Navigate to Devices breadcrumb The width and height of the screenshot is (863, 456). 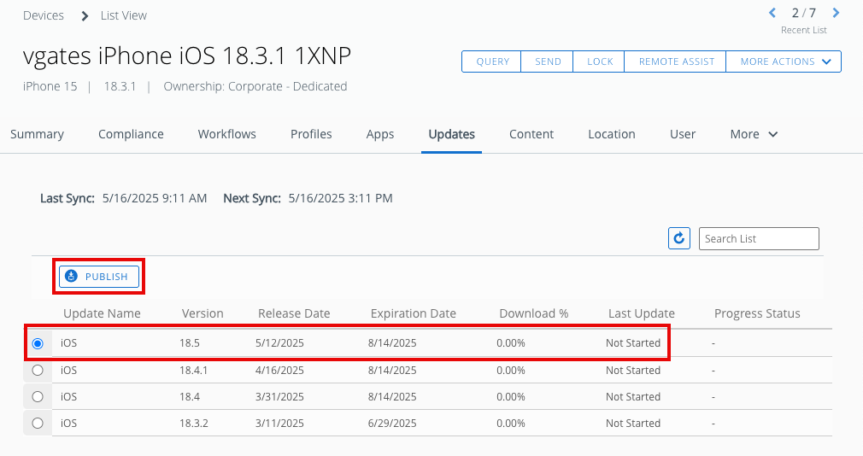[44, 15]
